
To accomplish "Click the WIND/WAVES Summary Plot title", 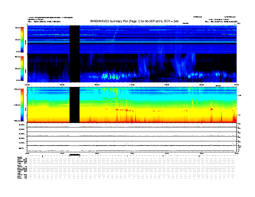I will (x=134, y=21).
